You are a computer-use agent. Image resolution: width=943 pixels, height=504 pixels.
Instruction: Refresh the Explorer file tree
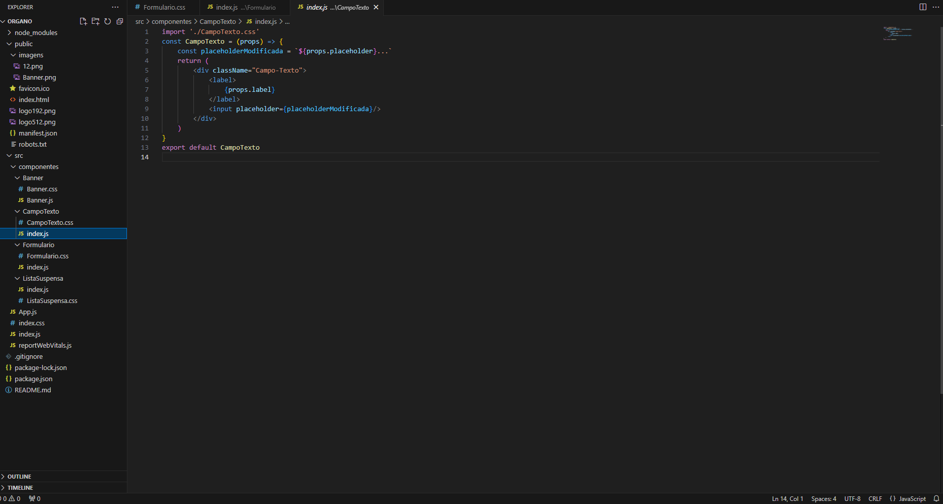click(x=108, y=21)
